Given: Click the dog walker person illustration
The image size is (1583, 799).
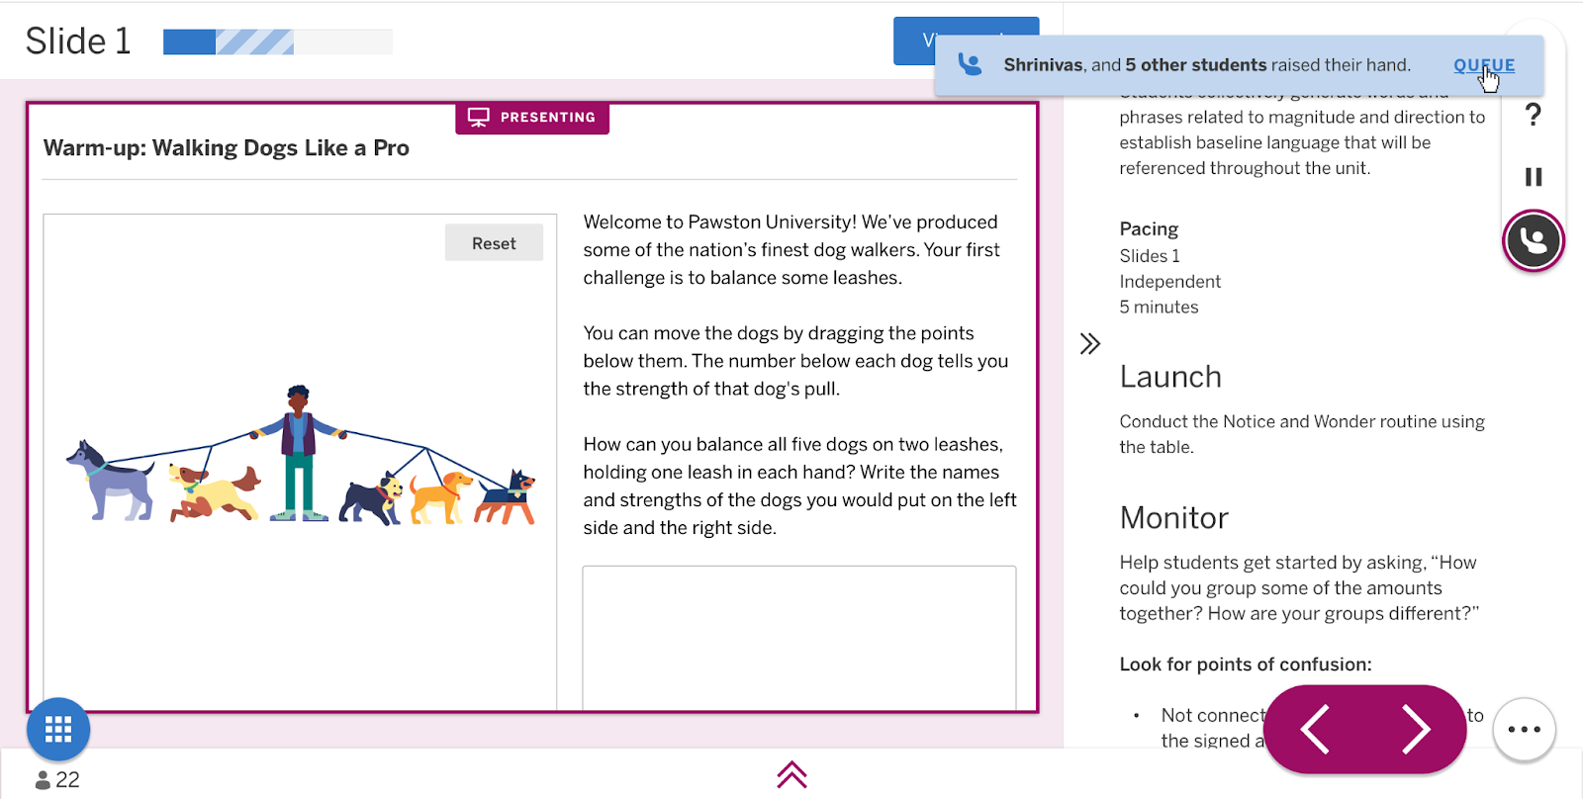Looking at the screenshot, I should 297,454.
